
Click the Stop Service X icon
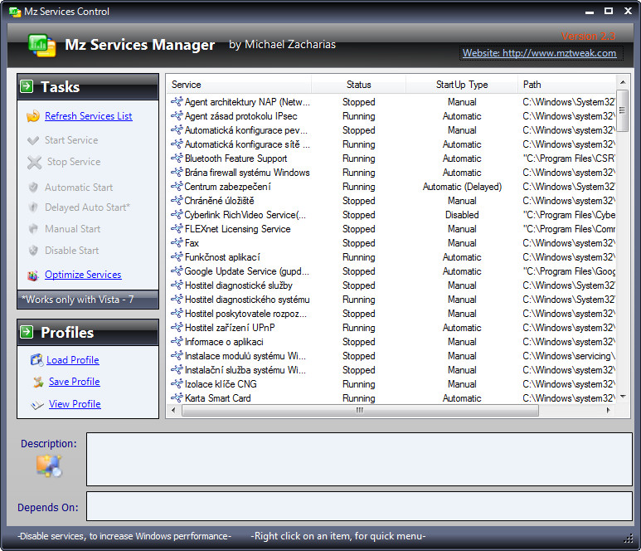pos(34,163)
